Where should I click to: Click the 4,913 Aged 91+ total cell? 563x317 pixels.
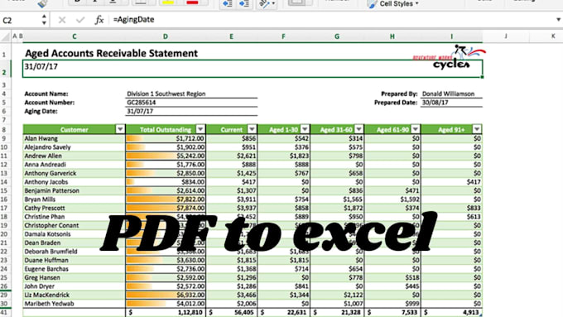tap(451, 312)
